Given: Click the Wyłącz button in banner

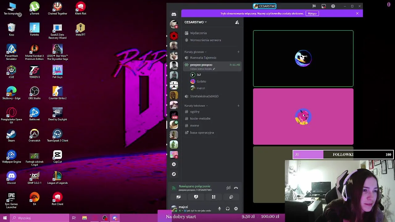Looking at the screenshot, I should [x=312, y=14].
